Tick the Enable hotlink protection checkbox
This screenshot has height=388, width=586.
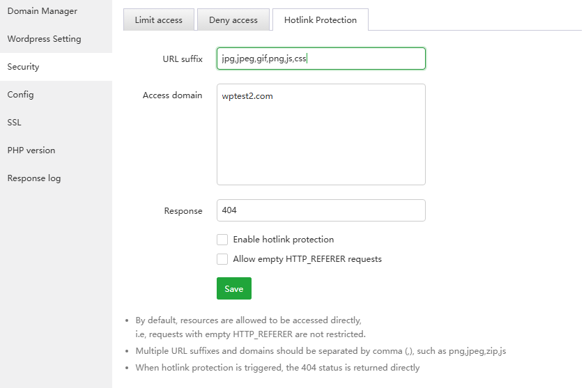point(222,240)
